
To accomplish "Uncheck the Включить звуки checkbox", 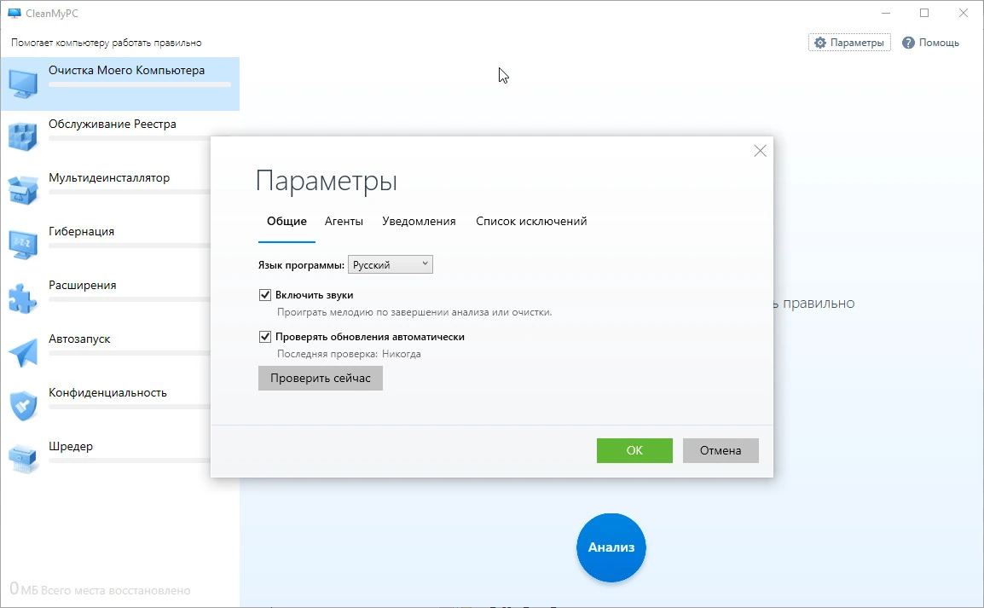I will (x=265, y=295).
